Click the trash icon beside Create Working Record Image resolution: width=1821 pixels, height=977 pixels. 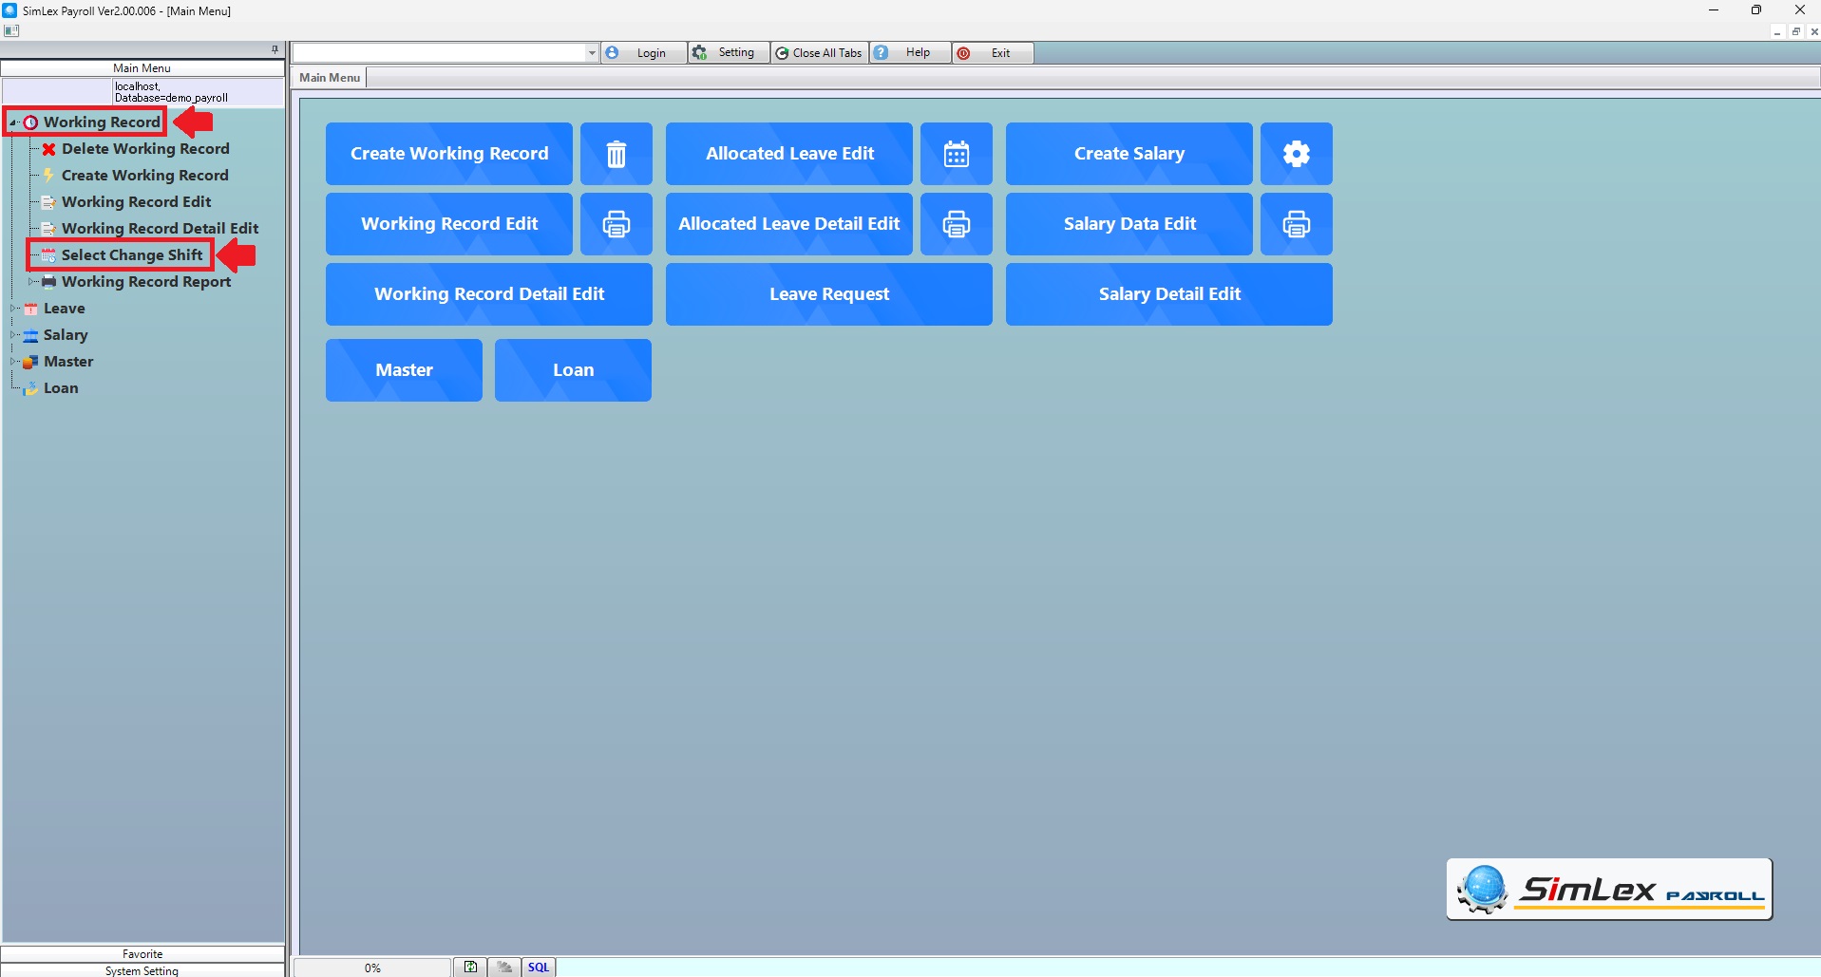pos(616,154)
